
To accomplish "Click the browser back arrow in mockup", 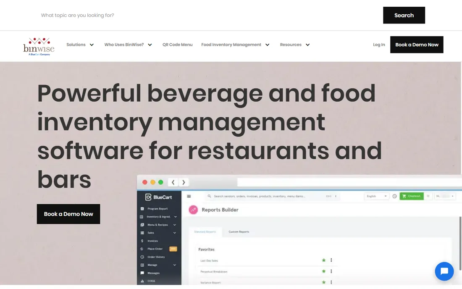I will pyautogui.click(x=173, y=182).
